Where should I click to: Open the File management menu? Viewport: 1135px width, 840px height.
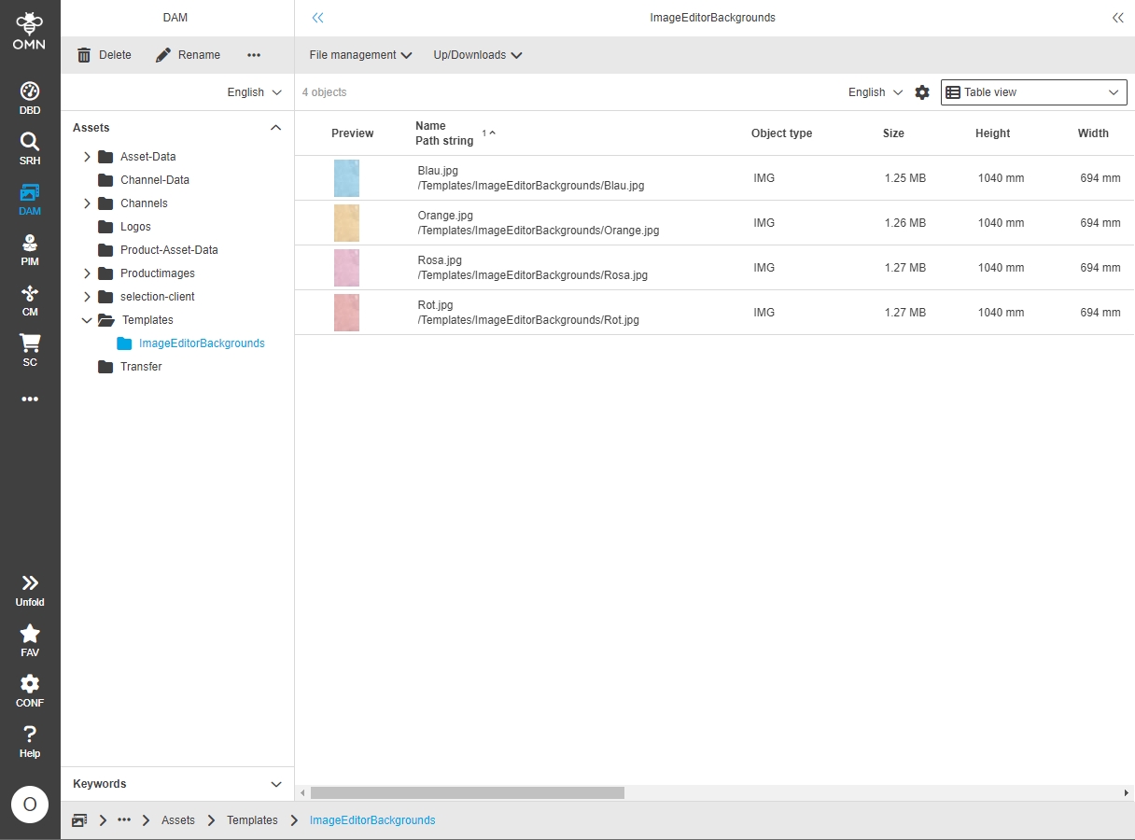pyautogui.click(x=360, y=55)
